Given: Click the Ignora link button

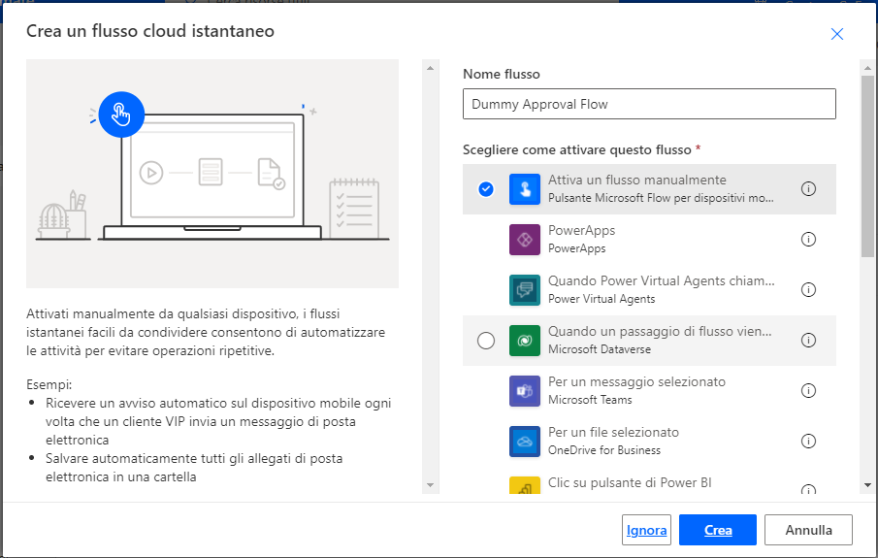Looking at the screenshot, I should pyautogui.click(x=646, y=530).
